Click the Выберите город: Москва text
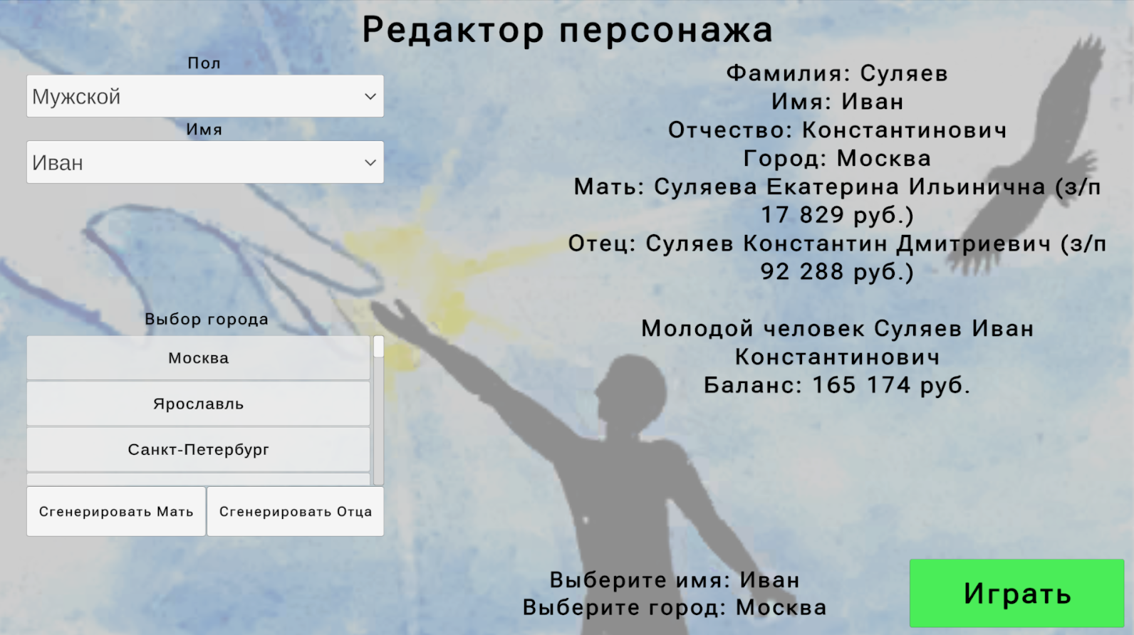This screenshot has height=635, width=1134. pos(675,607)
